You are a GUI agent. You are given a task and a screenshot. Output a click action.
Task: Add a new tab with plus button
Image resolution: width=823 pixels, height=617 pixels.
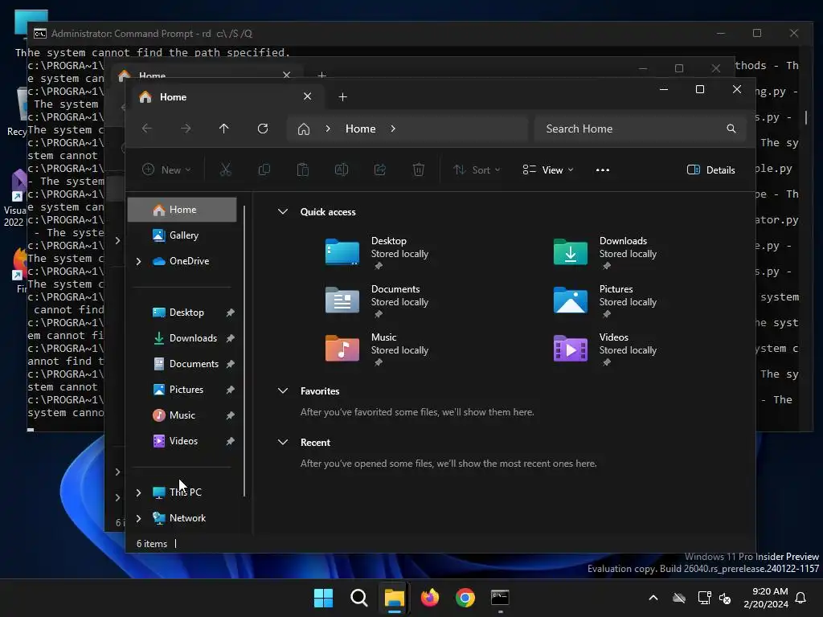click(x=342, y=96)
